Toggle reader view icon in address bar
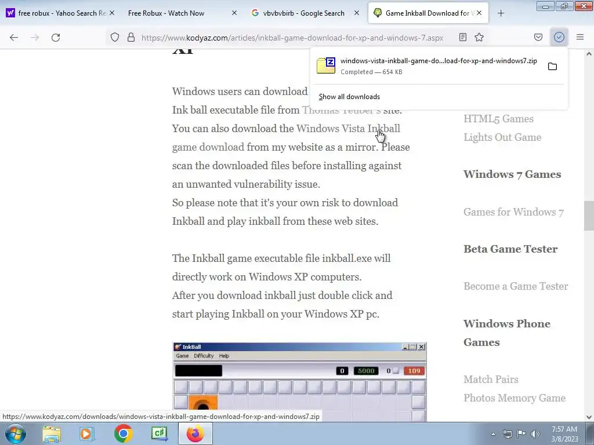 point(462,38)
